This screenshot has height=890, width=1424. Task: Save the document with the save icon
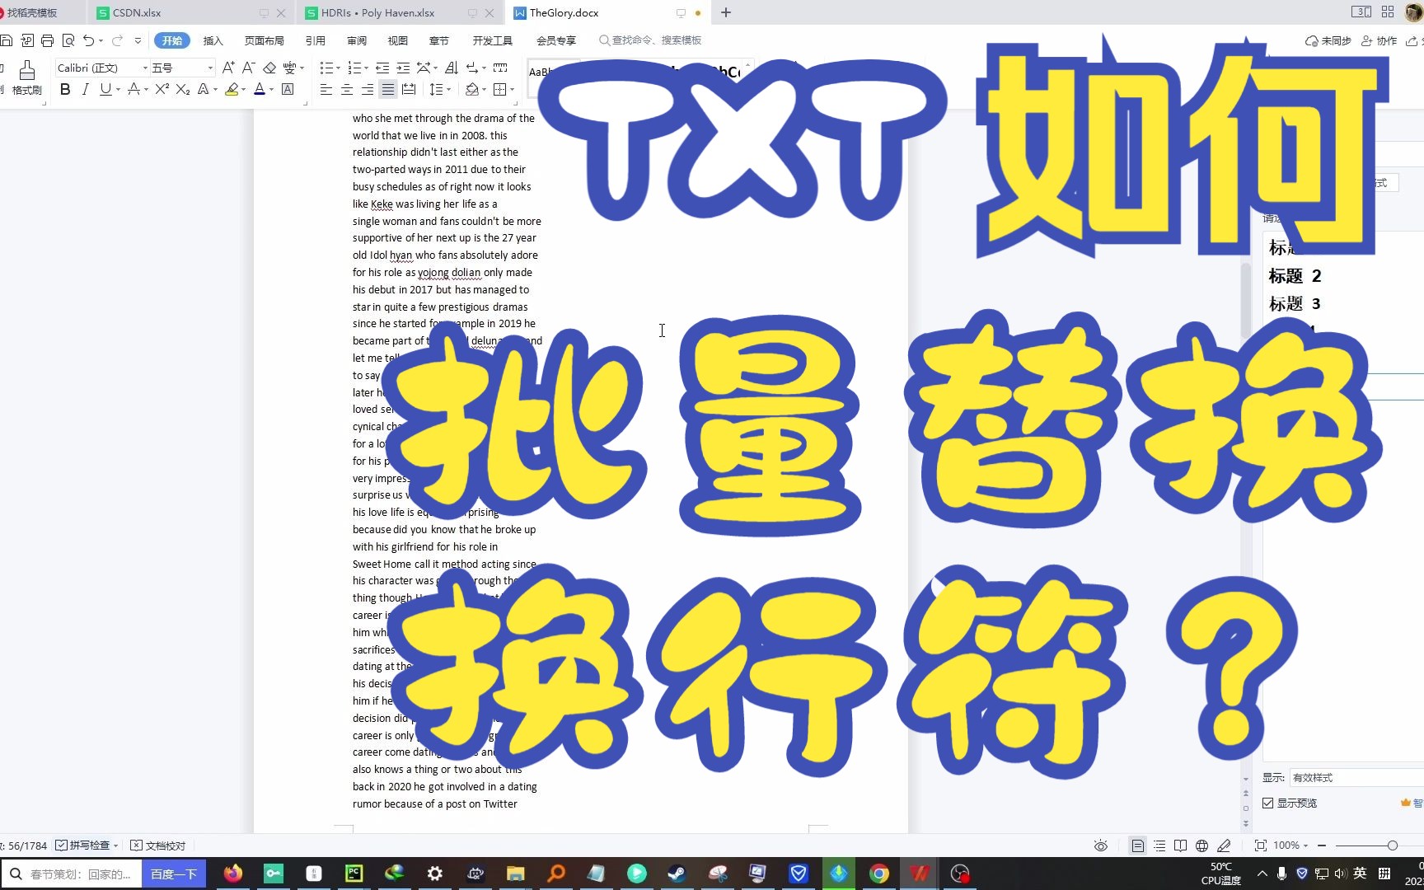(6, 40)
